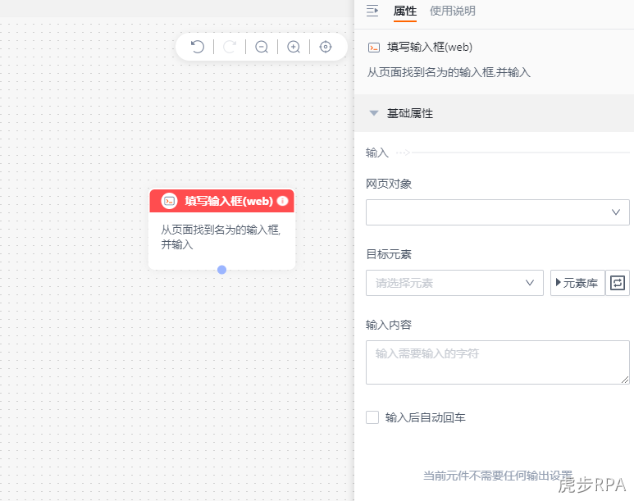Select the 填写输入框(web) node header
The width and height of the screenshot is (634, 501).
point(221,201)
